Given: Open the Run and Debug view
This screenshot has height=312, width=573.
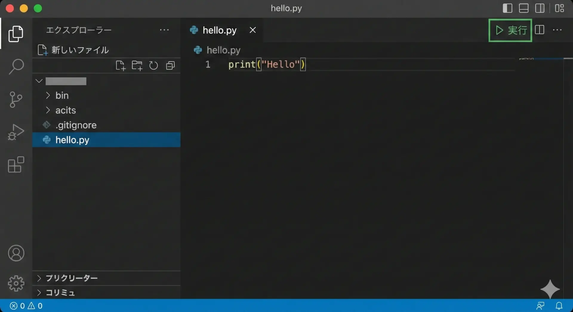Looking at the screenshot, I should click(x=16, y=132).
